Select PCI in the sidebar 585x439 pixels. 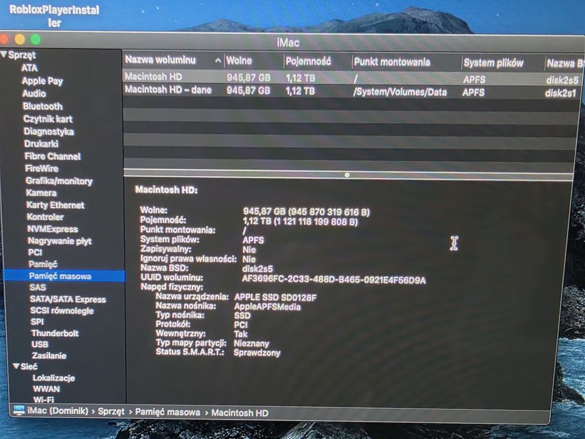(x=35, y=252)
